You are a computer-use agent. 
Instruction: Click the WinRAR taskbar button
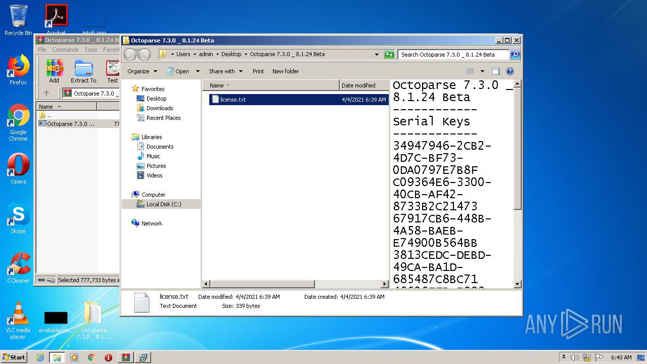click(x=125, y=357)
